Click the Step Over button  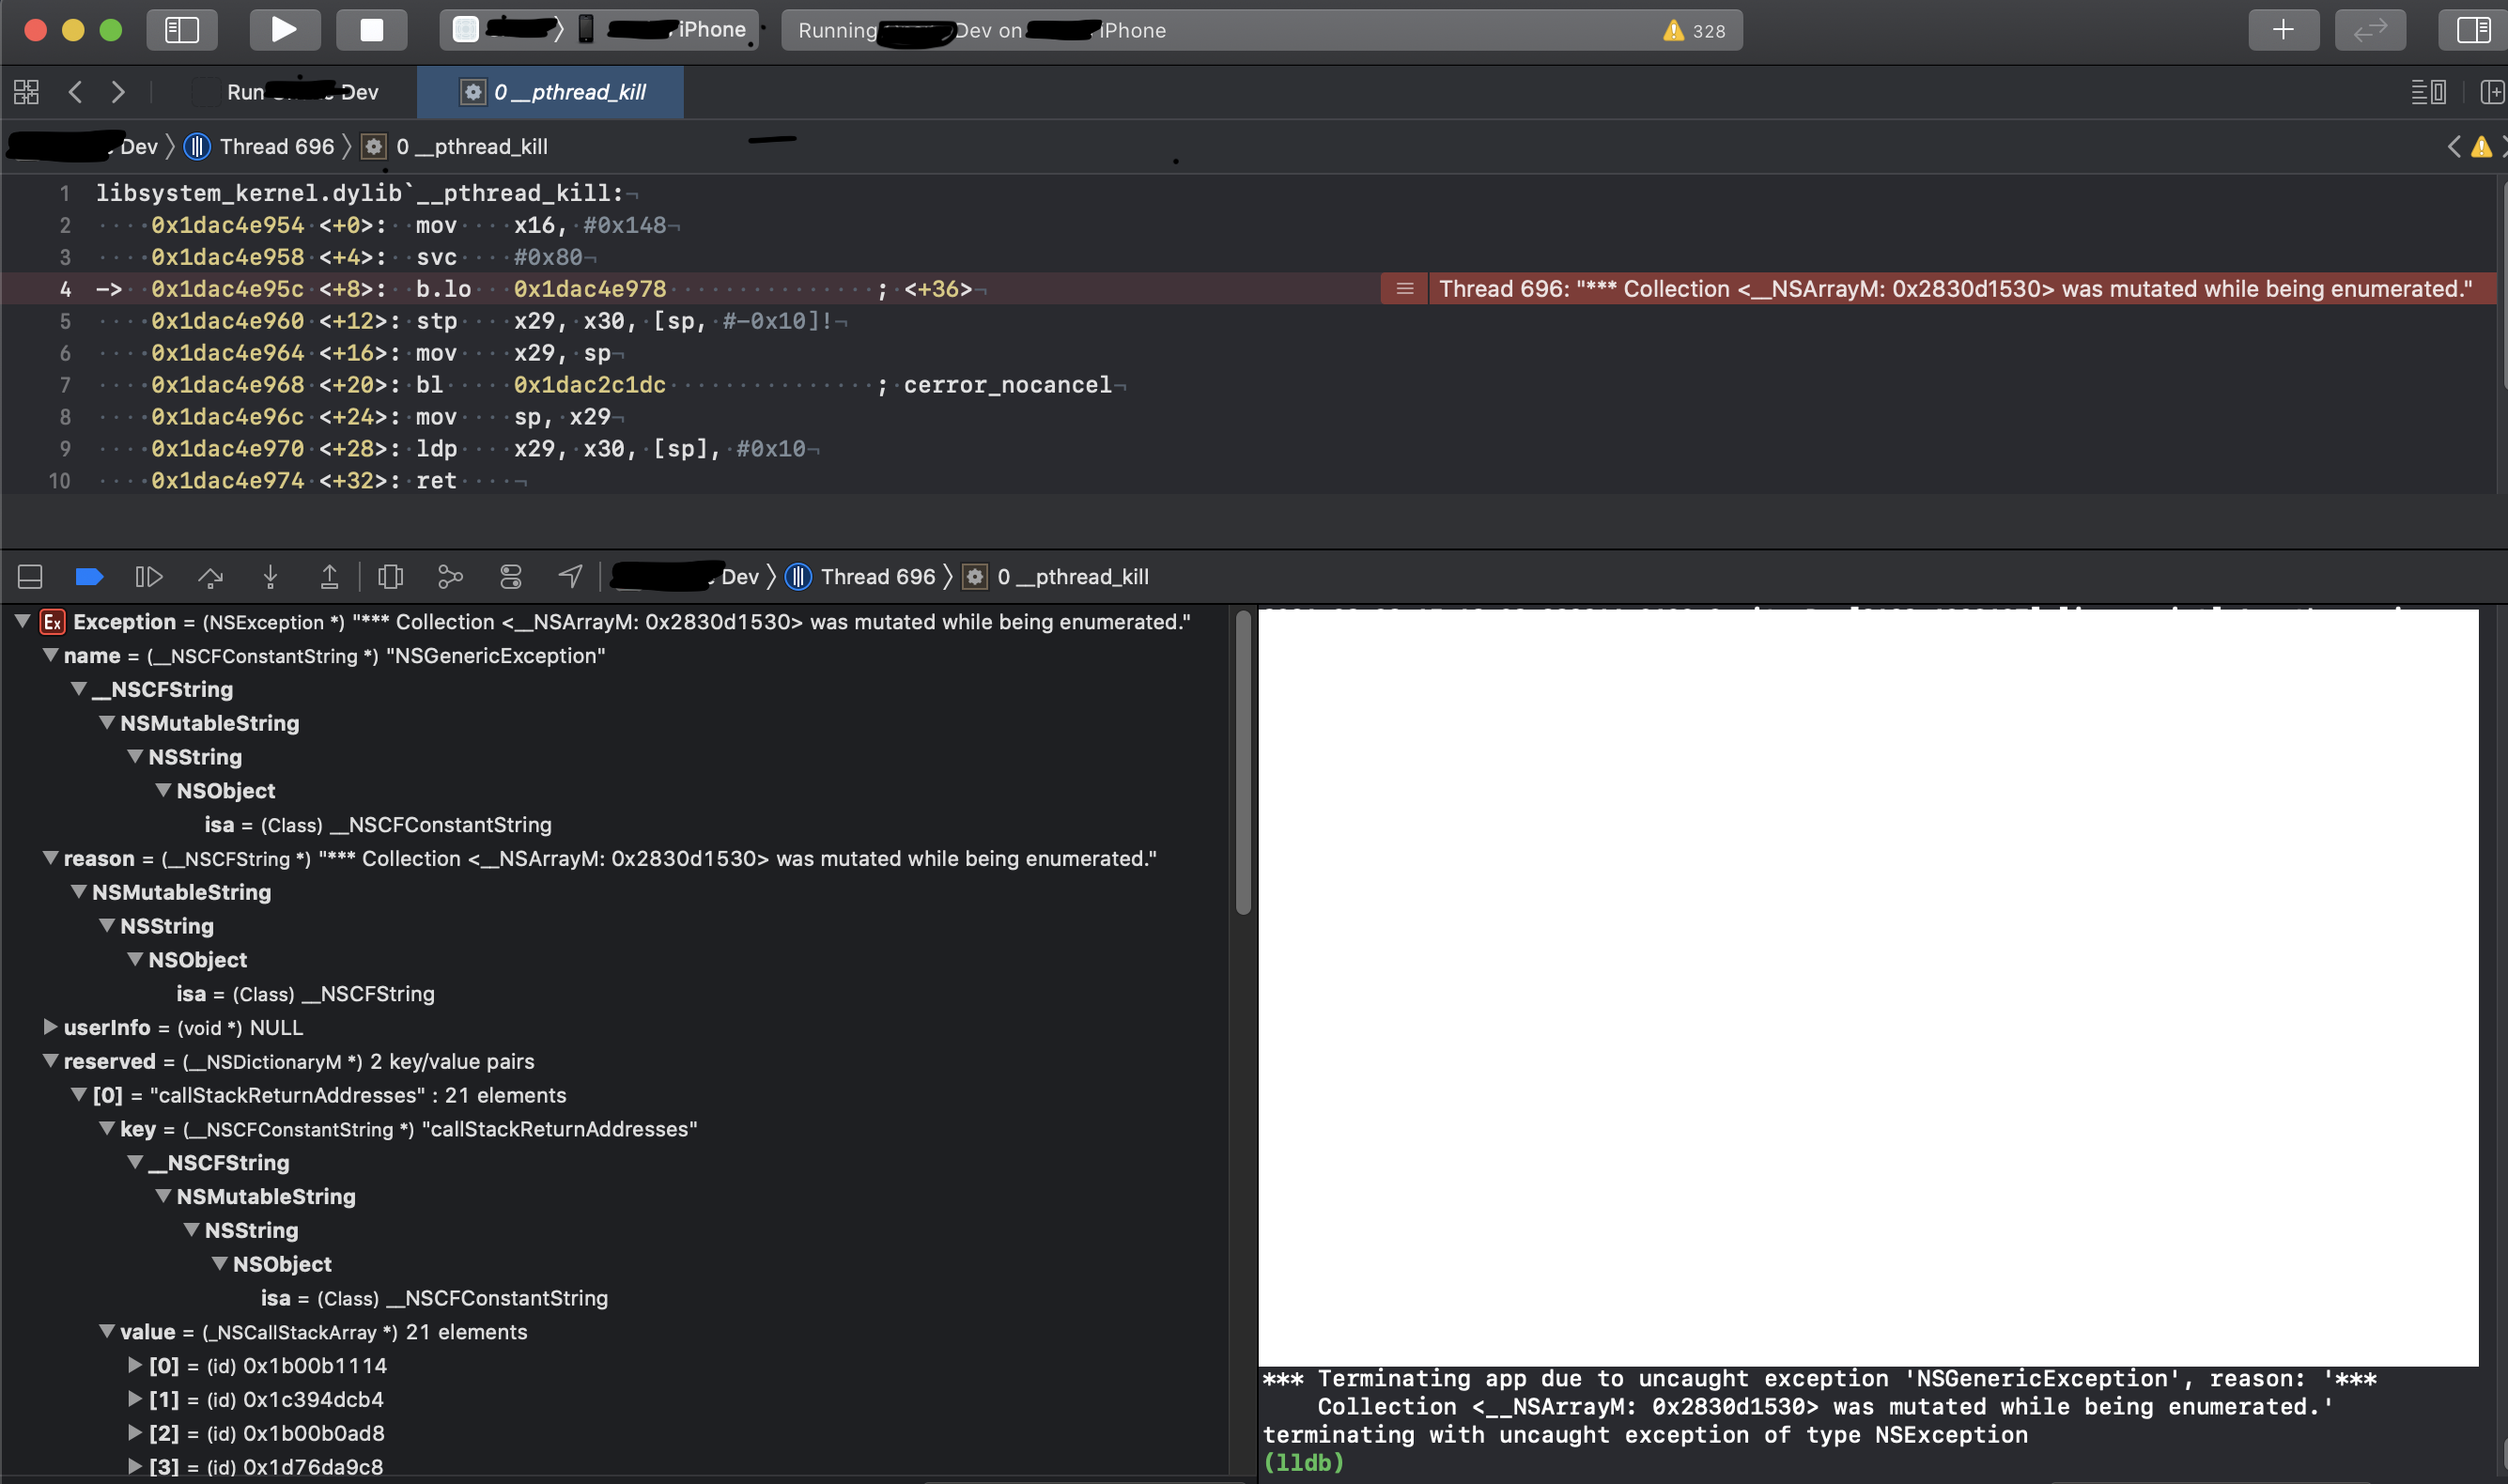(x=210, y=577)
